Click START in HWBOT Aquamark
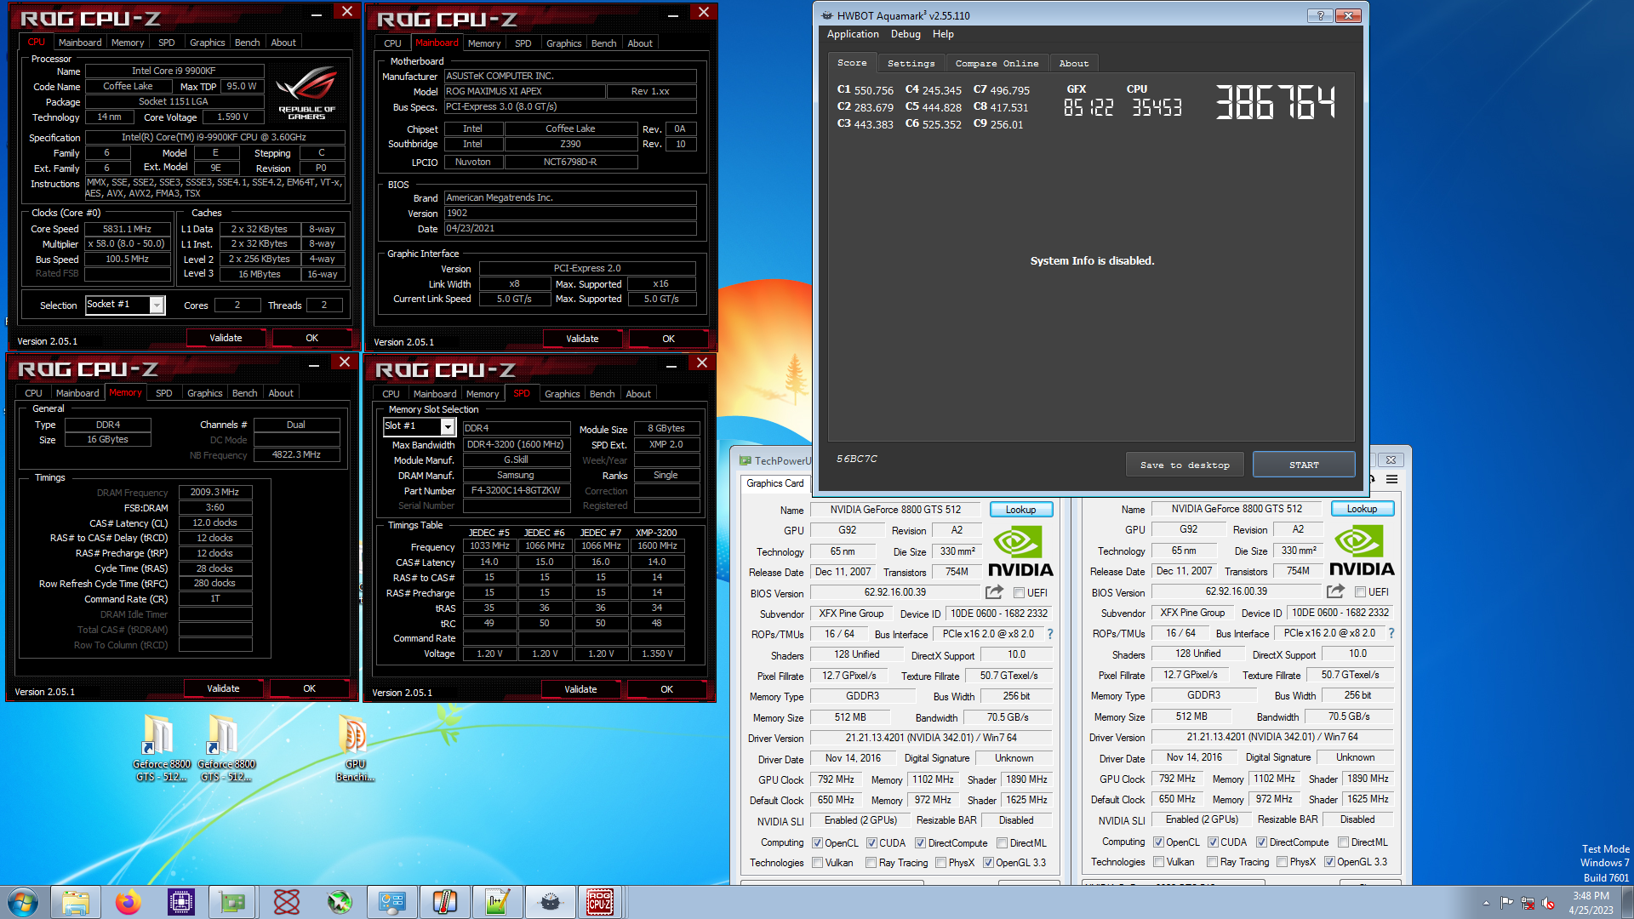Screen dimensions: 1634x919 coord(1304,465)
